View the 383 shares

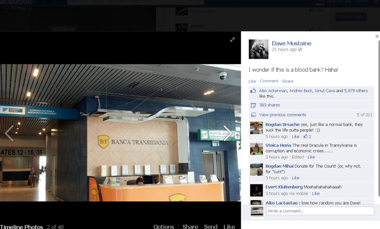point(269,105)
